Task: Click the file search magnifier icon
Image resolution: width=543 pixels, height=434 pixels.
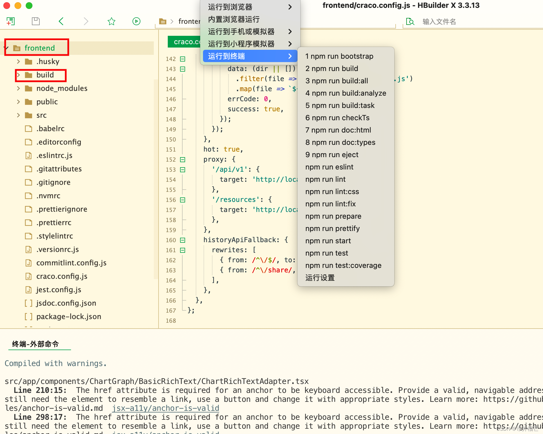Action: (x=410, y=22)
